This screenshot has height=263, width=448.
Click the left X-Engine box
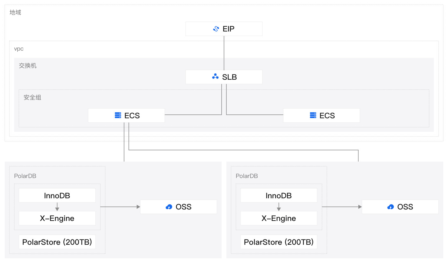click(57, 218)
